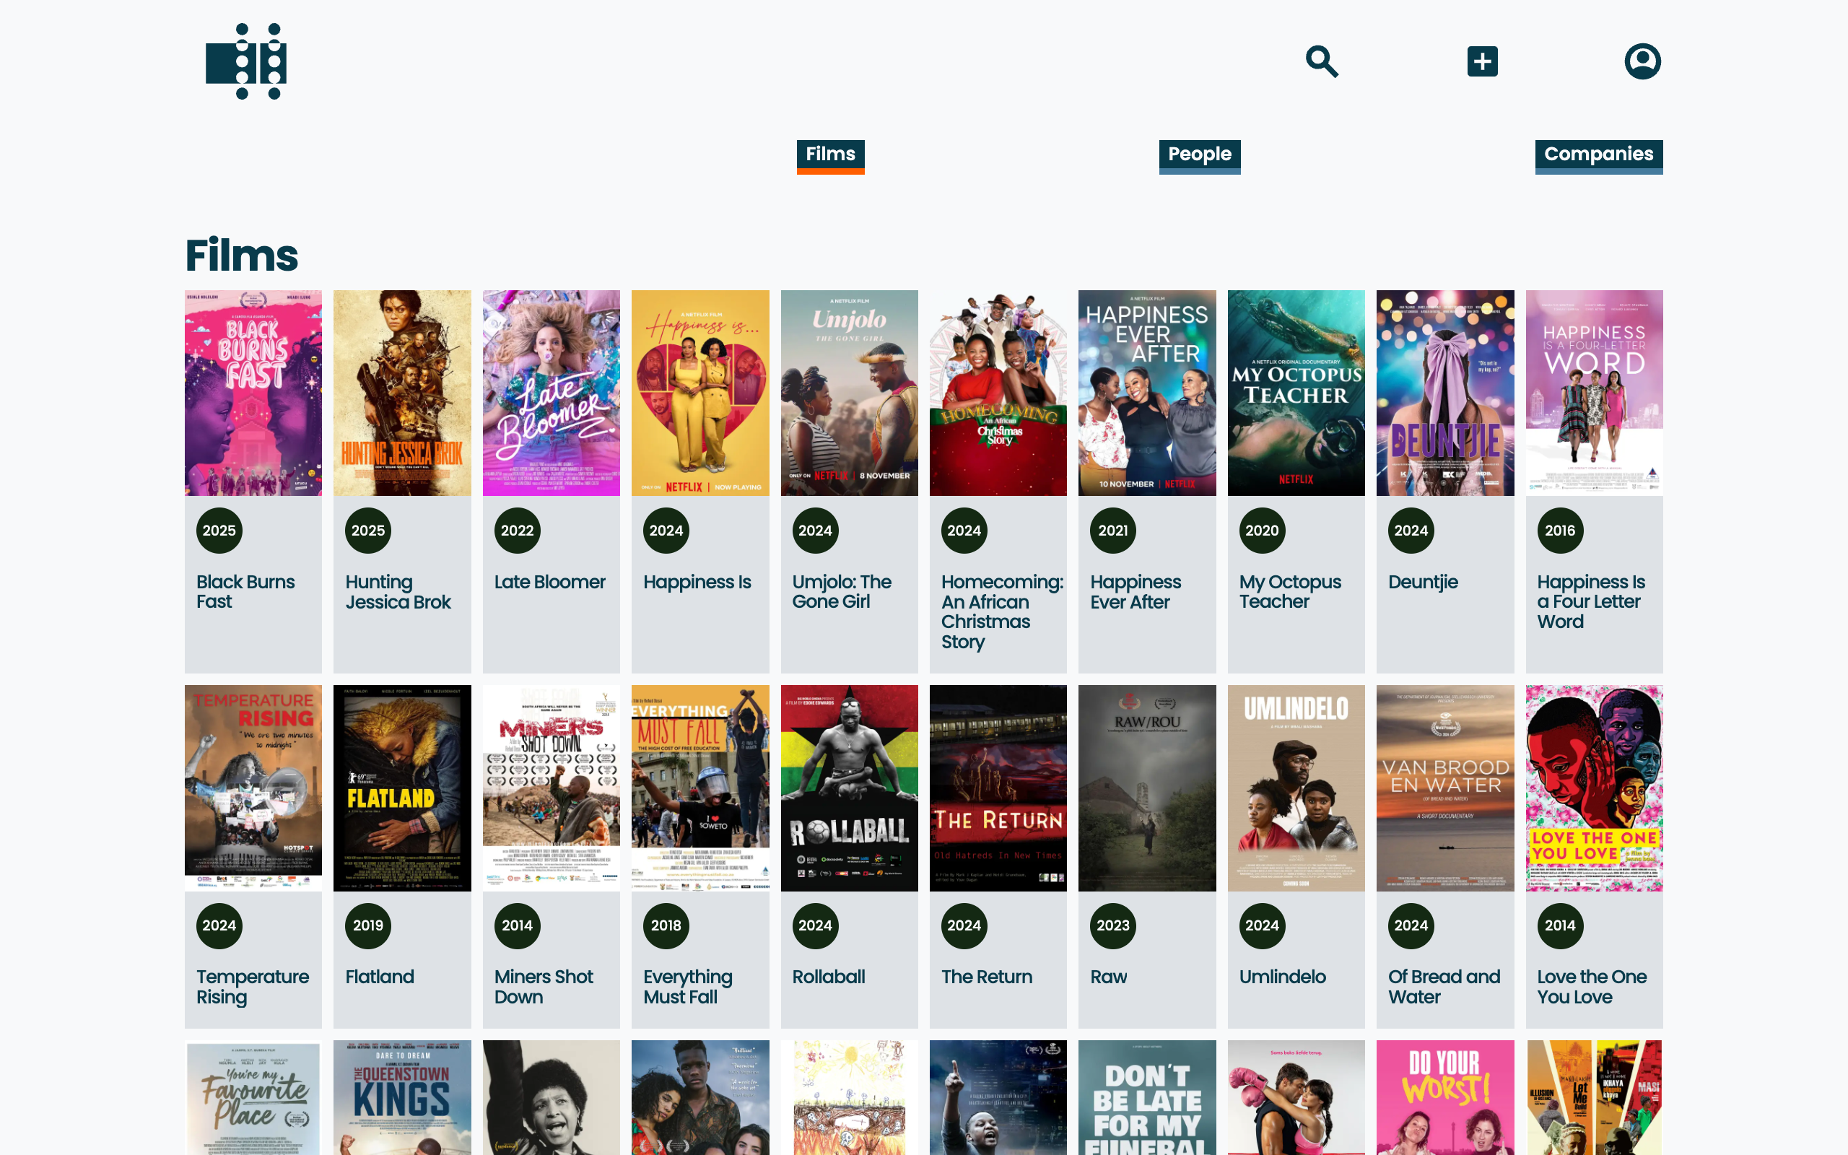Open the Miners Shot Down title link

[544, 987]
